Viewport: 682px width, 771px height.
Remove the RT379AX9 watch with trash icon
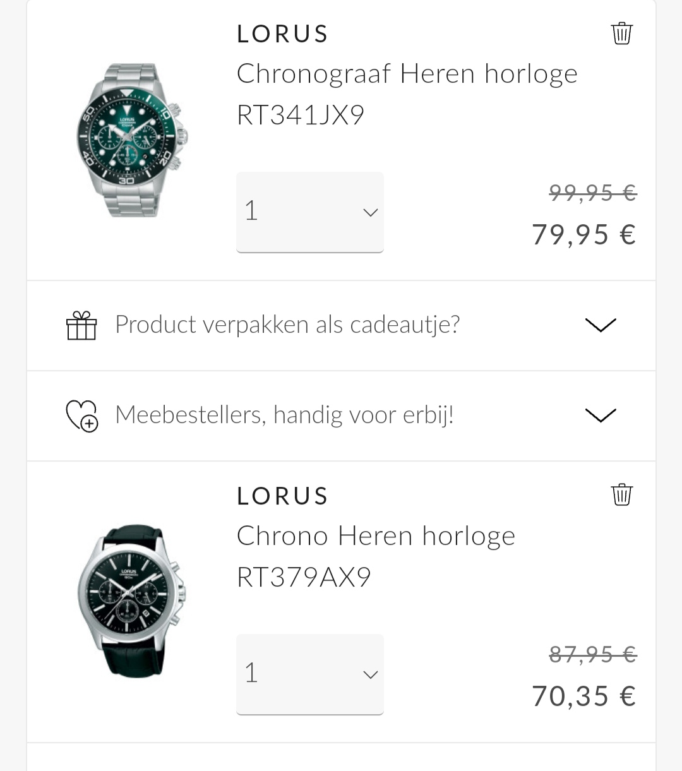(x=621, y=495)
